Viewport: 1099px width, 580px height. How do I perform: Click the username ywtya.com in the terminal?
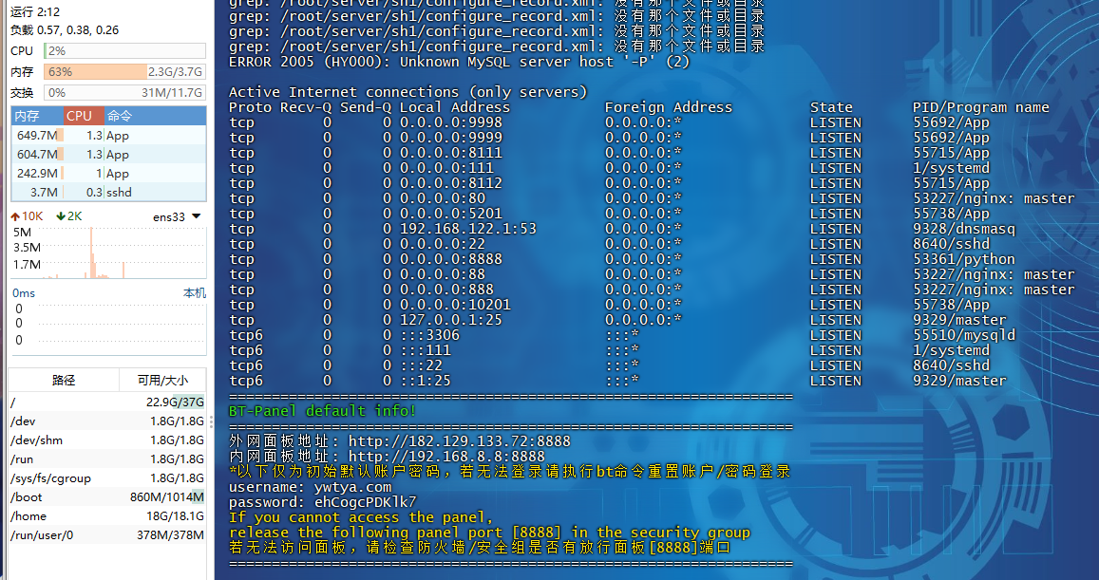[x=353, y=487]
